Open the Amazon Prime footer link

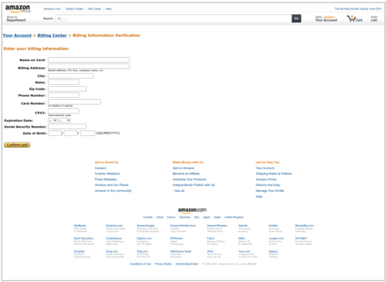click(x=266, y=179)
